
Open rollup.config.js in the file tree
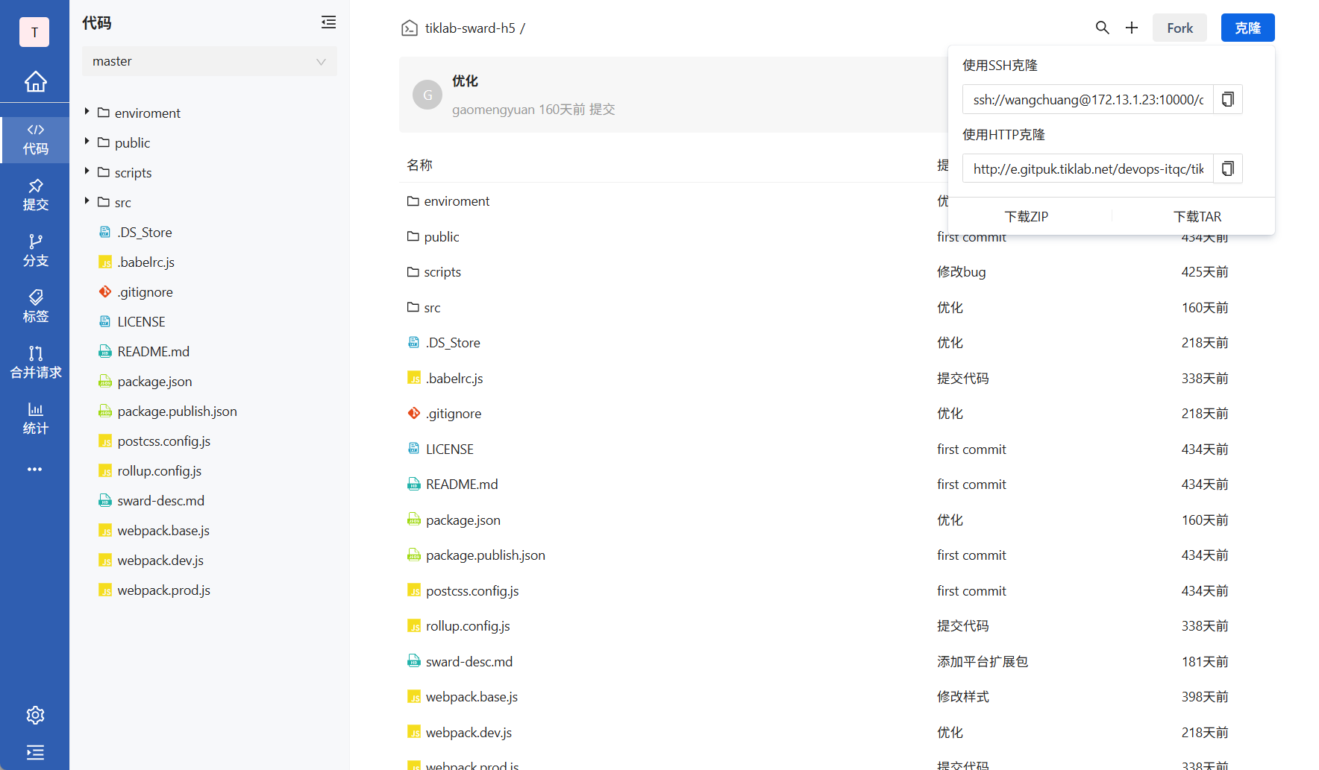pyautogui.click(x=160, y=470)
